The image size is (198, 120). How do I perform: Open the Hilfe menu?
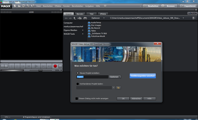(x=98, y=6)
